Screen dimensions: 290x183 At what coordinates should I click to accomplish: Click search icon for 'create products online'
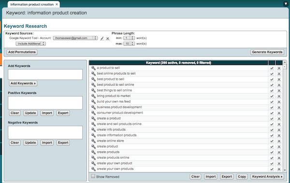tap(93, 158)
